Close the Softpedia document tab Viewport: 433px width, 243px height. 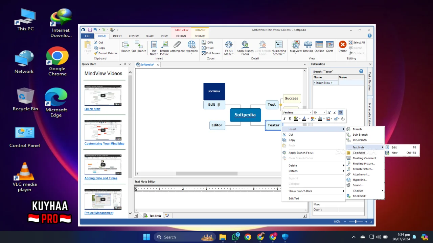click(x=158, y=64)
